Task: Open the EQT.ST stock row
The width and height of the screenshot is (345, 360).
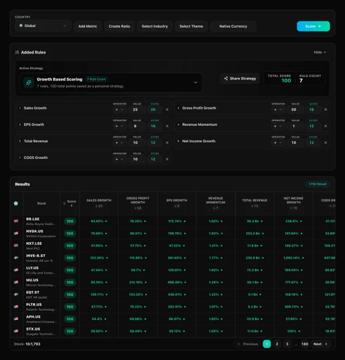Action: (x=173, y=294)
